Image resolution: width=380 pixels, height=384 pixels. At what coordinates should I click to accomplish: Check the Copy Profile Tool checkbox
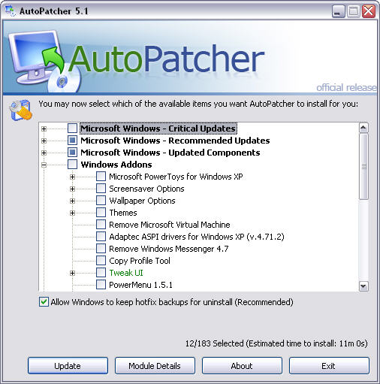(x=101, y=261)
